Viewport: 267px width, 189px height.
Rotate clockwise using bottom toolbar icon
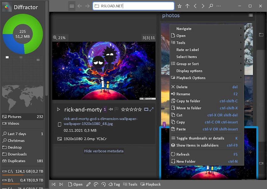(x=104, y=184)
